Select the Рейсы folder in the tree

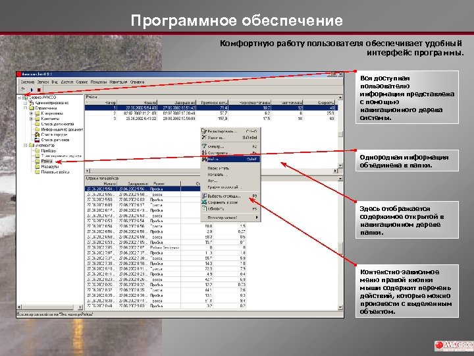coord(47,162)
